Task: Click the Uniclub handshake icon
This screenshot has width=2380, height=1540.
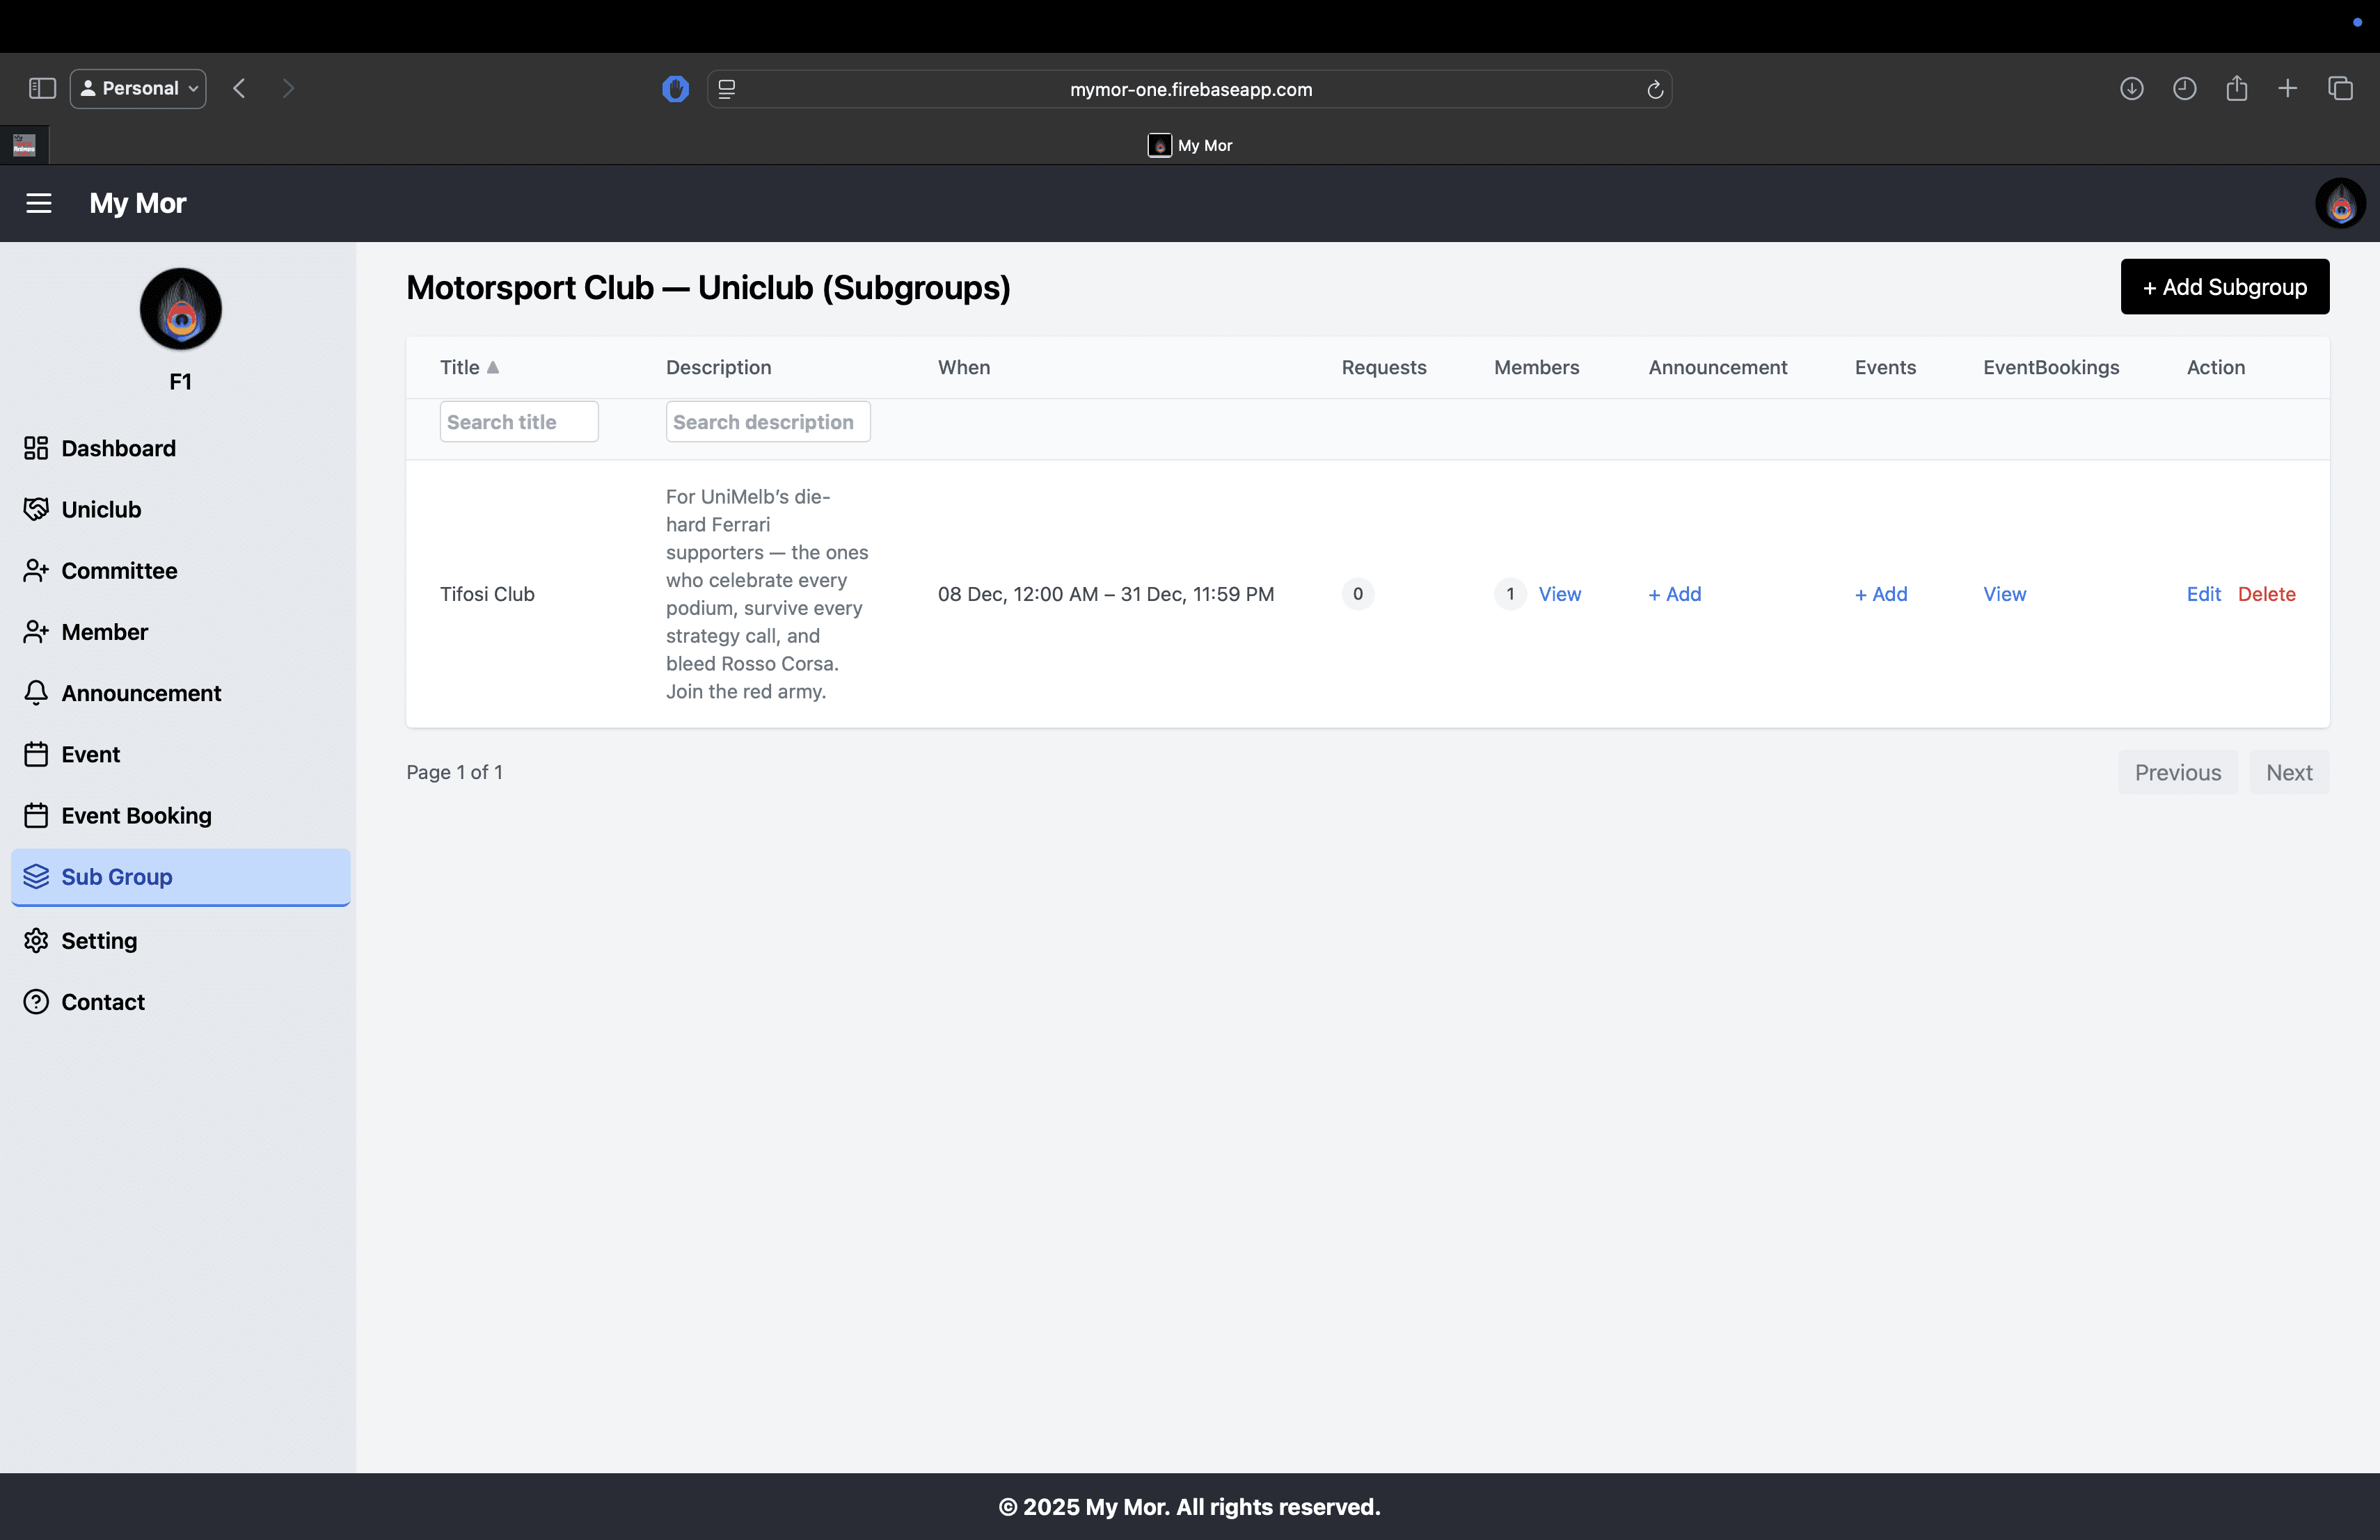Action: coord(36,508)
